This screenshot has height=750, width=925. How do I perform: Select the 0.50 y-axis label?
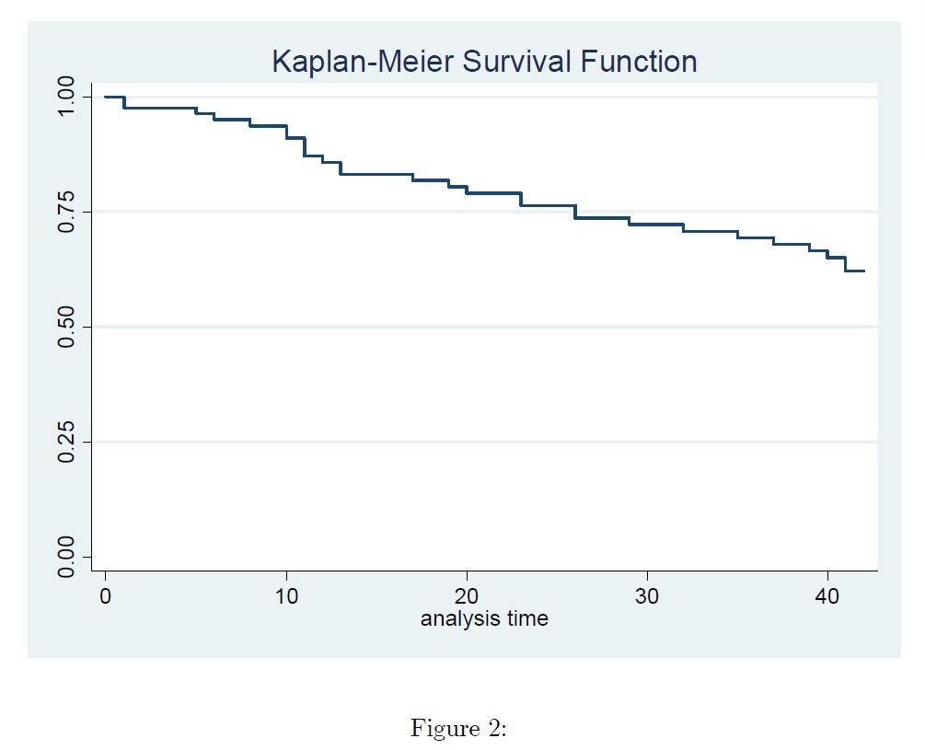pos(67,327)
